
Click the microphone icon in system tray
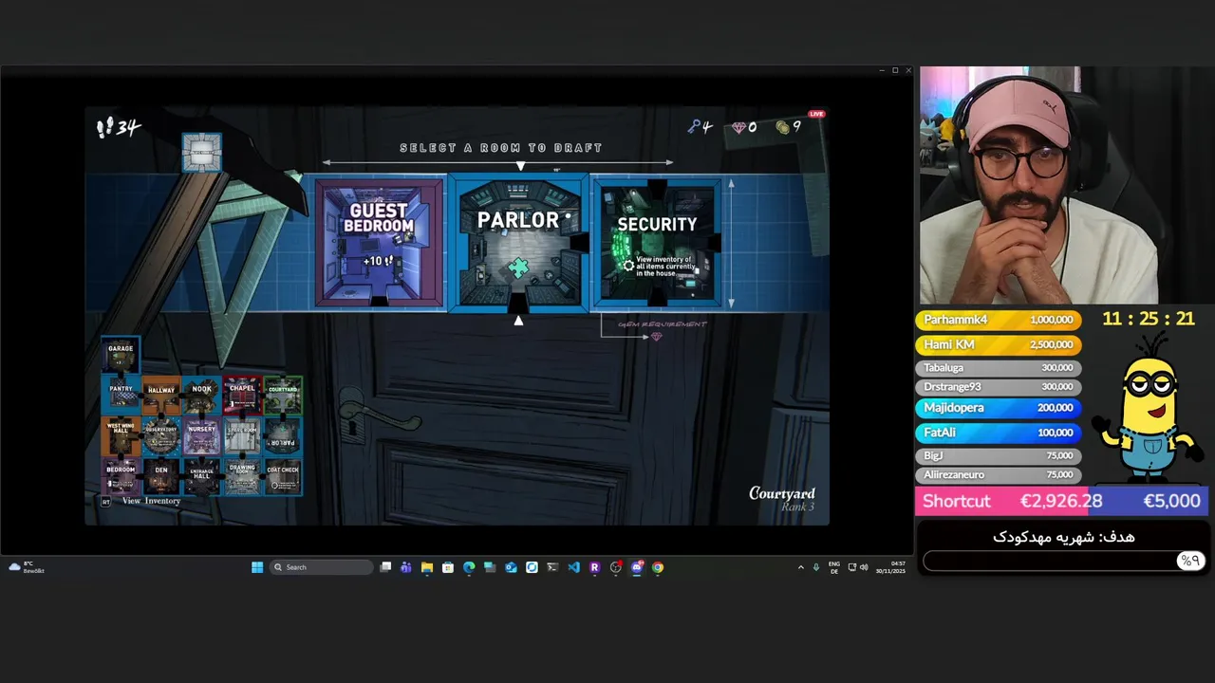tap(815, 567)
